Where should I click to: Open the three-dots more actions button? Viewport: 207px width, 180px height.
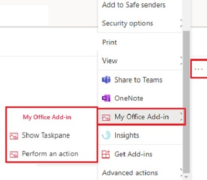tap(199, 69)
